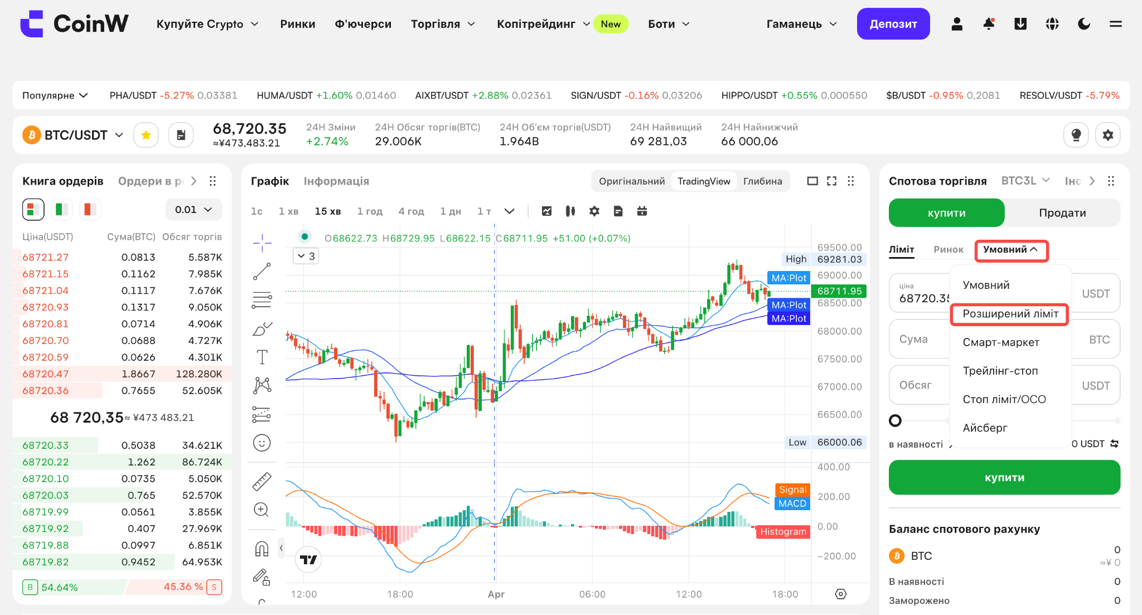Select Айсберг order type
Screen dimensions: 1142x615
985,428
